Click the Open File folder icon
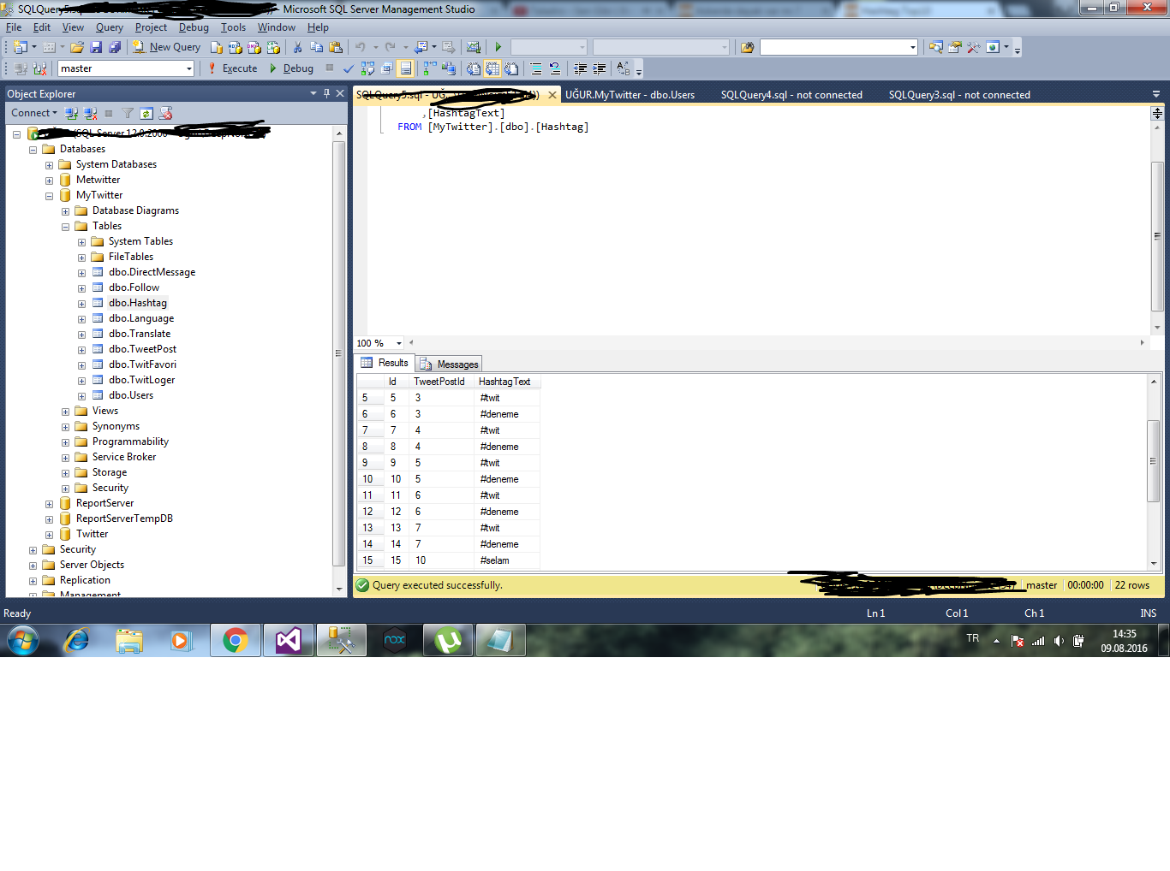The width and height of the screenshot is (1170, 871). 77,47
